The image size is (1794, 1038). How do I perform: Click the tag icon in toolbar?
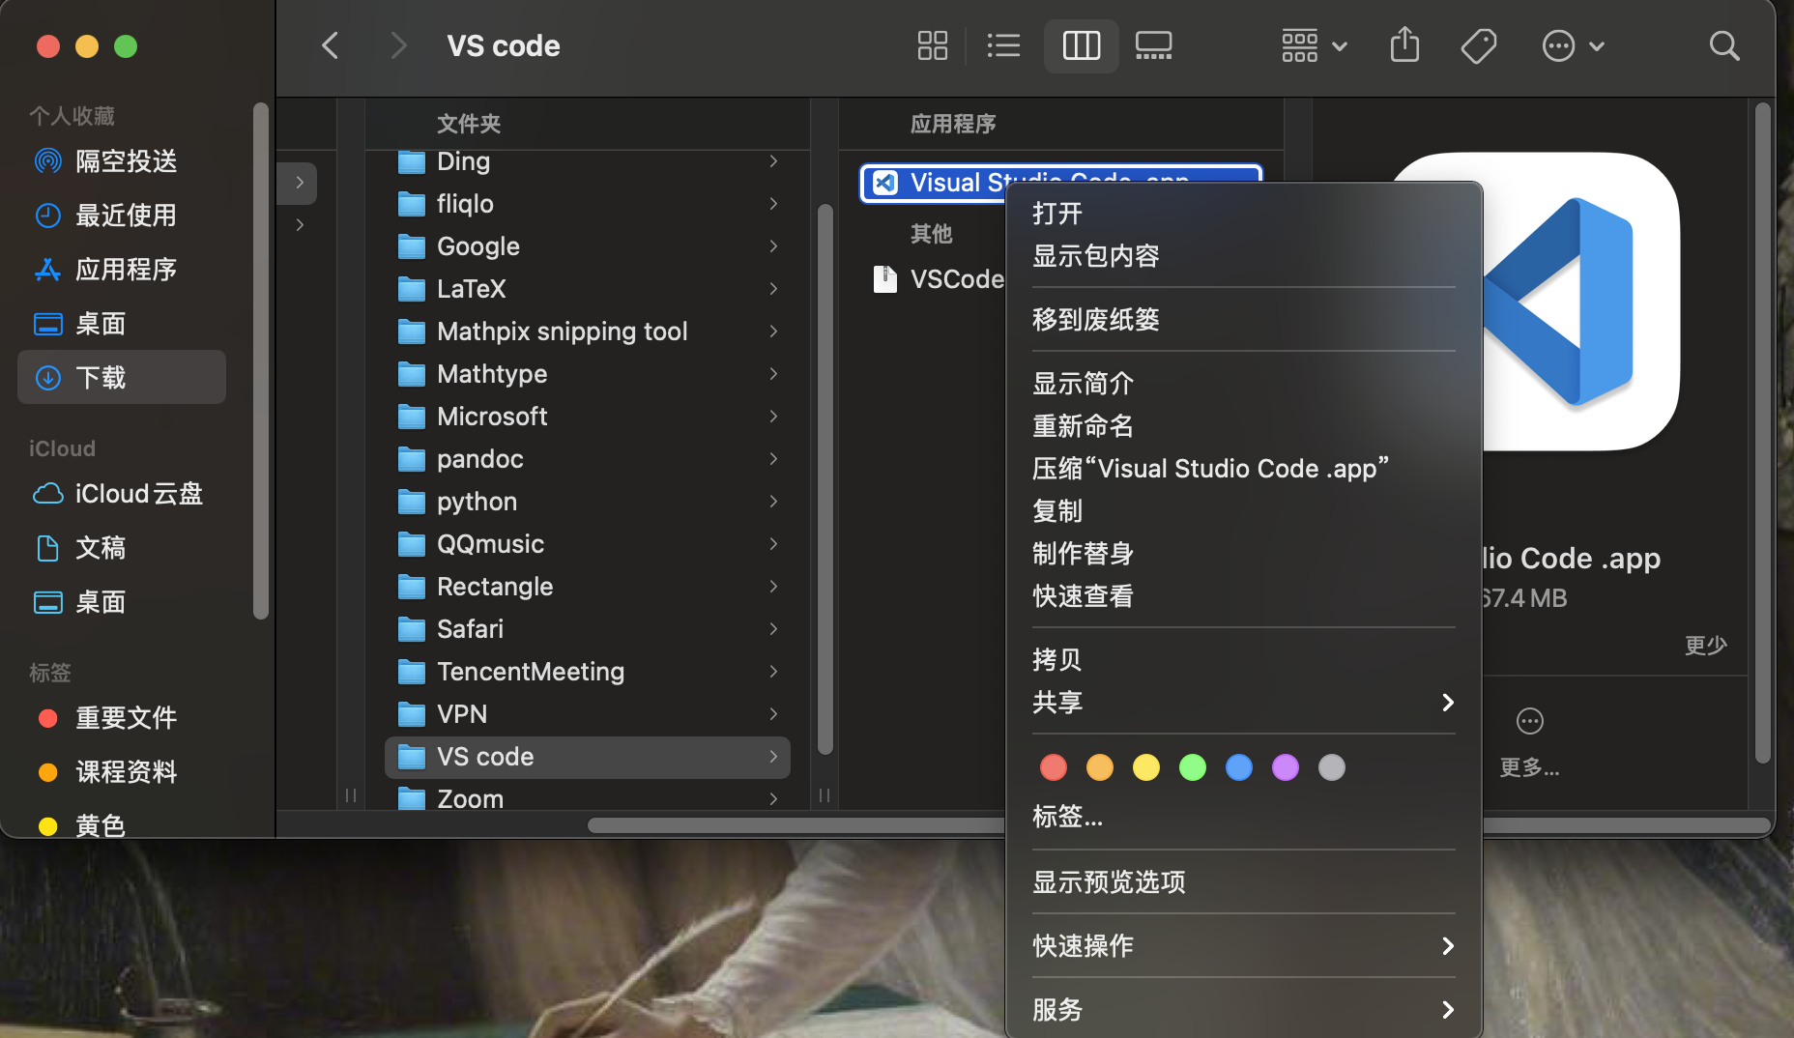[1478, 45]
